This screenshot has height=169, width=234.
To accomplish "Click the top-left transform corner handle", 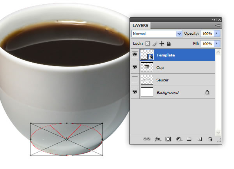I will (x=31, y=123).
